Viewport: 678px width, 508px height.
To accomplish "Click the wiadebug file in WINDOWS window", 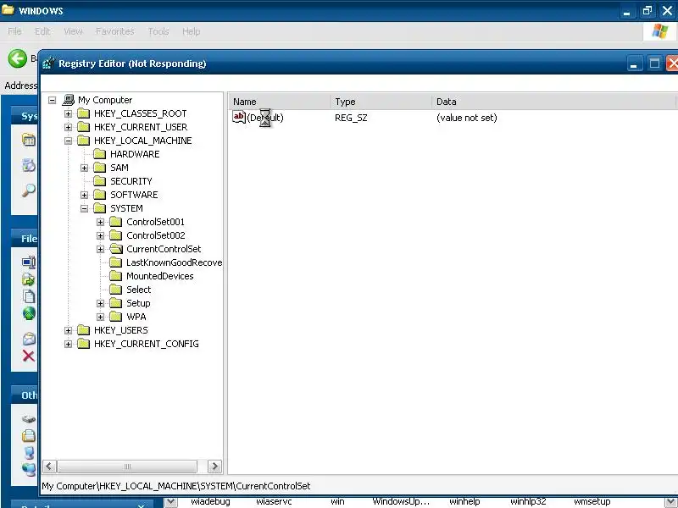I will click(x=210, y=501).
